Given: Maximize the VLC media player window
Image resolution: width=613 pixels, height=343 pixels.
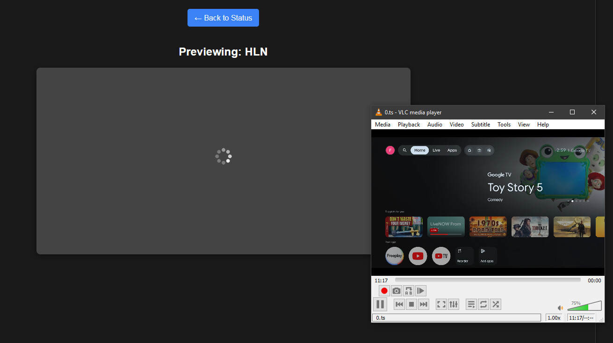Looking at the screenshot, I should [x=572, y=112].
